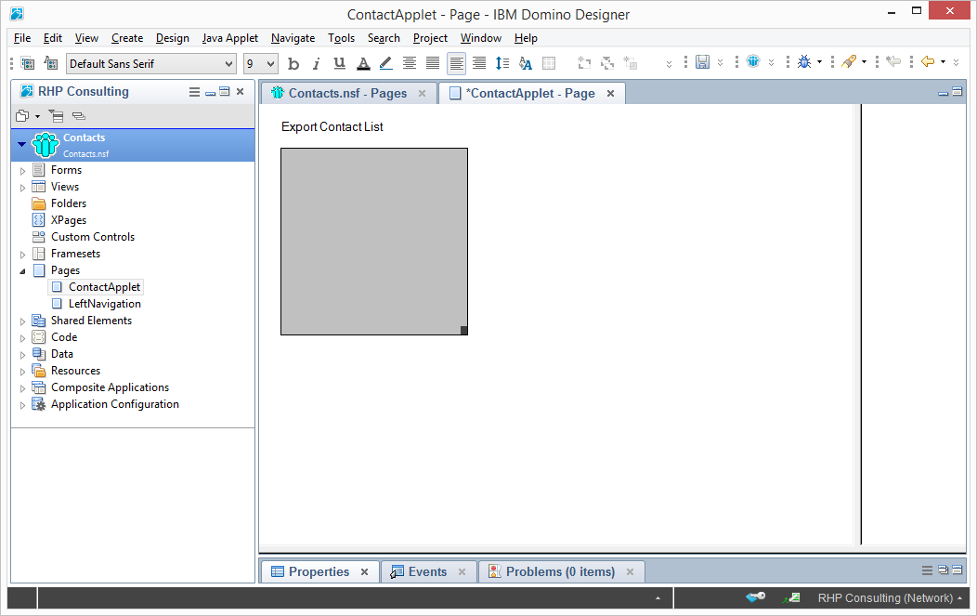Click the Save icon in toolbar
This screenshot has height=616, width=977.
[702, 62]
